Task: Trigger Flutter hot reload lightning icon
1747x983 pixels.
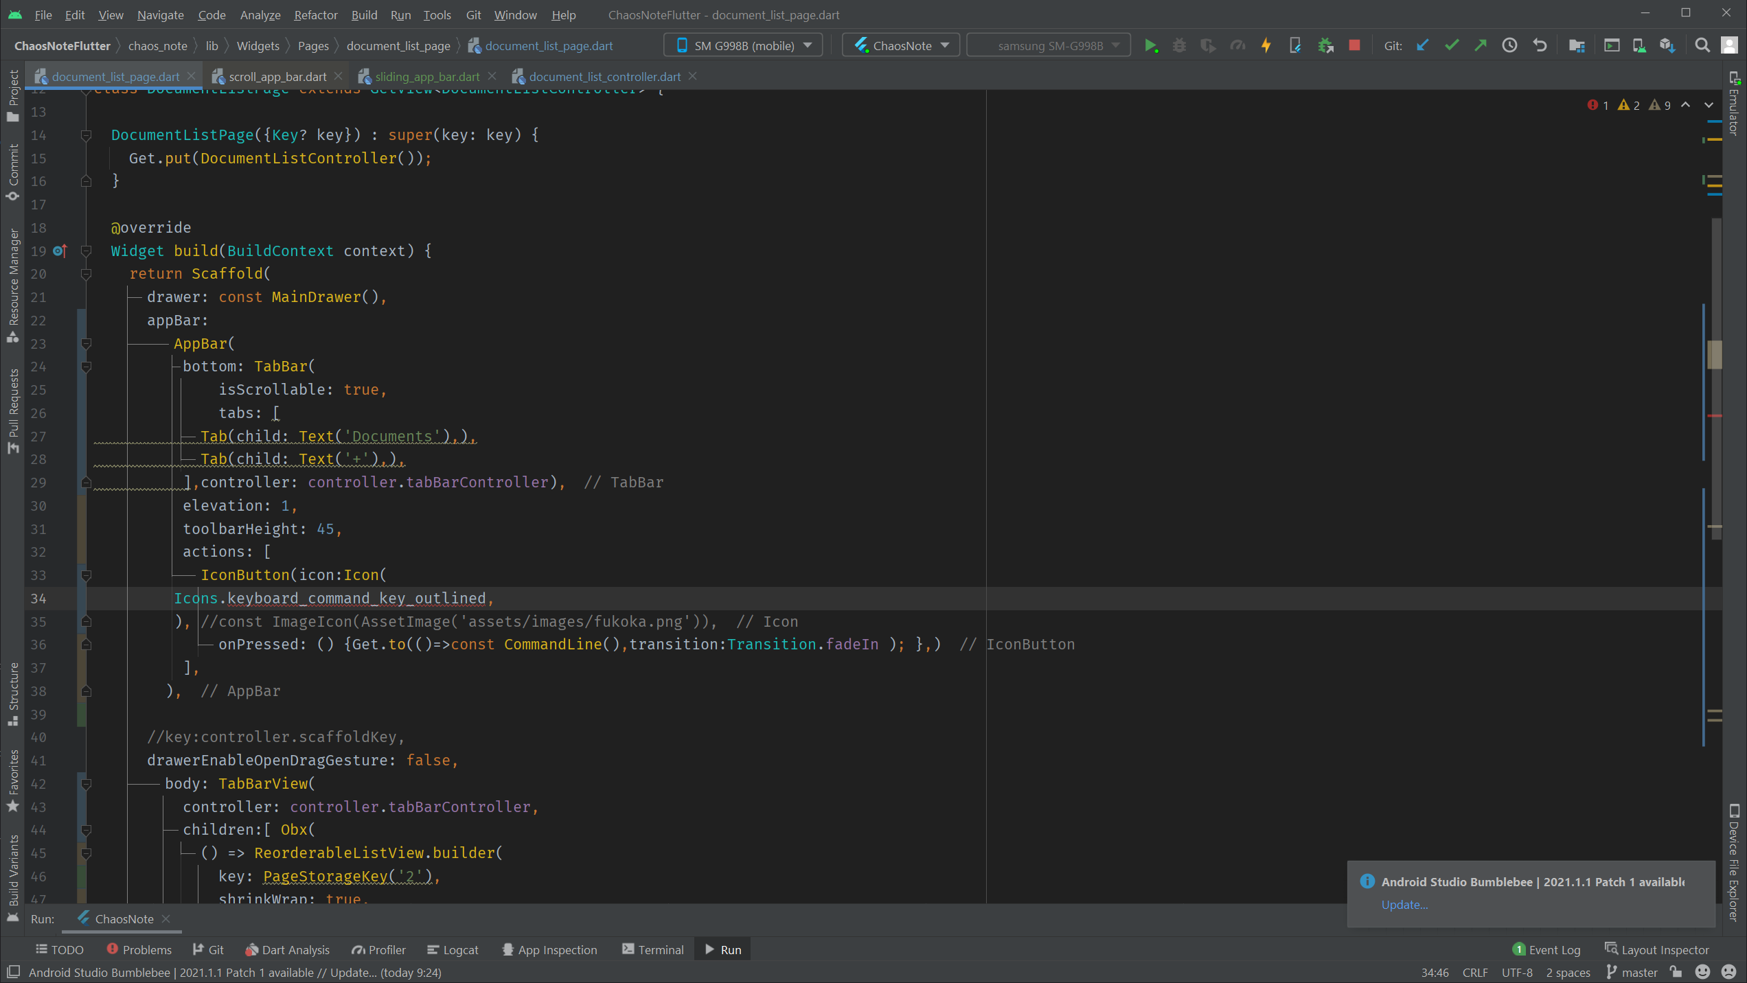Action: pyautogui.click(x=1266, y=45)
